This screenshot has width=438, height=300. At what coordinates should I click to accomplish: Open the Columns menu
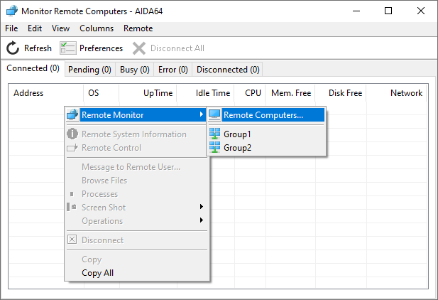(x=97, y=28)
